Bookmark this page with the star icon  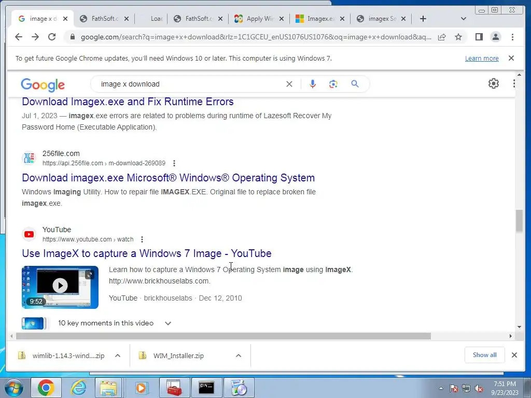click(458, 37)
